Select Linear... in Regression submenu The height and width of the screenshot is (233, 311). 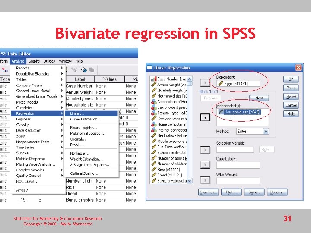(92, 113)
